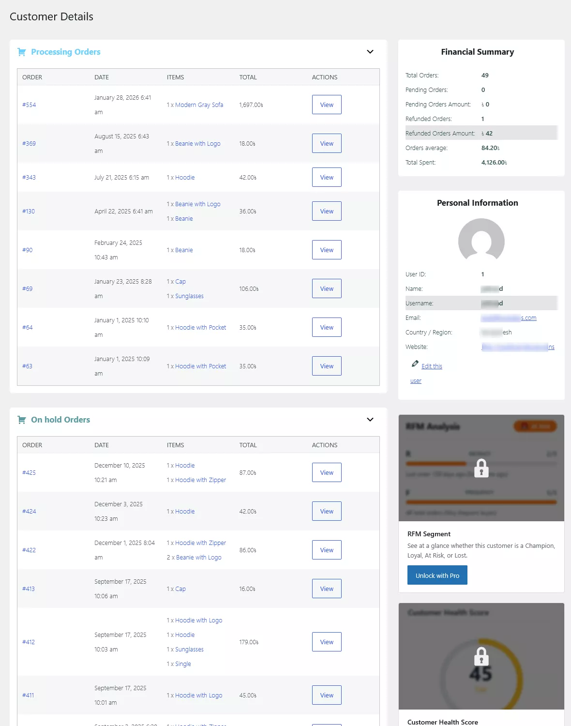Click the date January 28, 2026 6:41 am
Image resolution: width=571 pixels, height=726 pixels.
123,105
